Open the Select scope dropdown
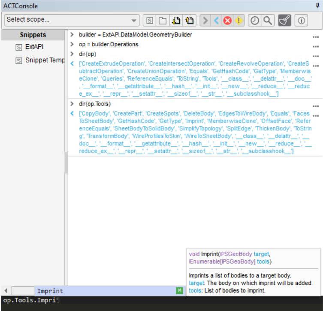Screen dimensions: 323x311 click(72, 20)
